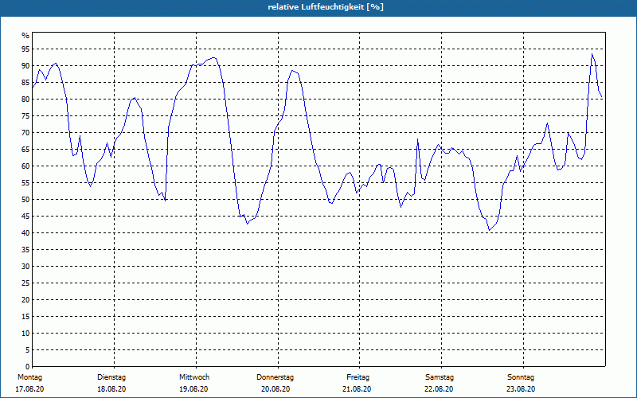The width and height of the screenshot is (637, 398).
Task: Click the y-axis value 65
Action: (25, 150)
